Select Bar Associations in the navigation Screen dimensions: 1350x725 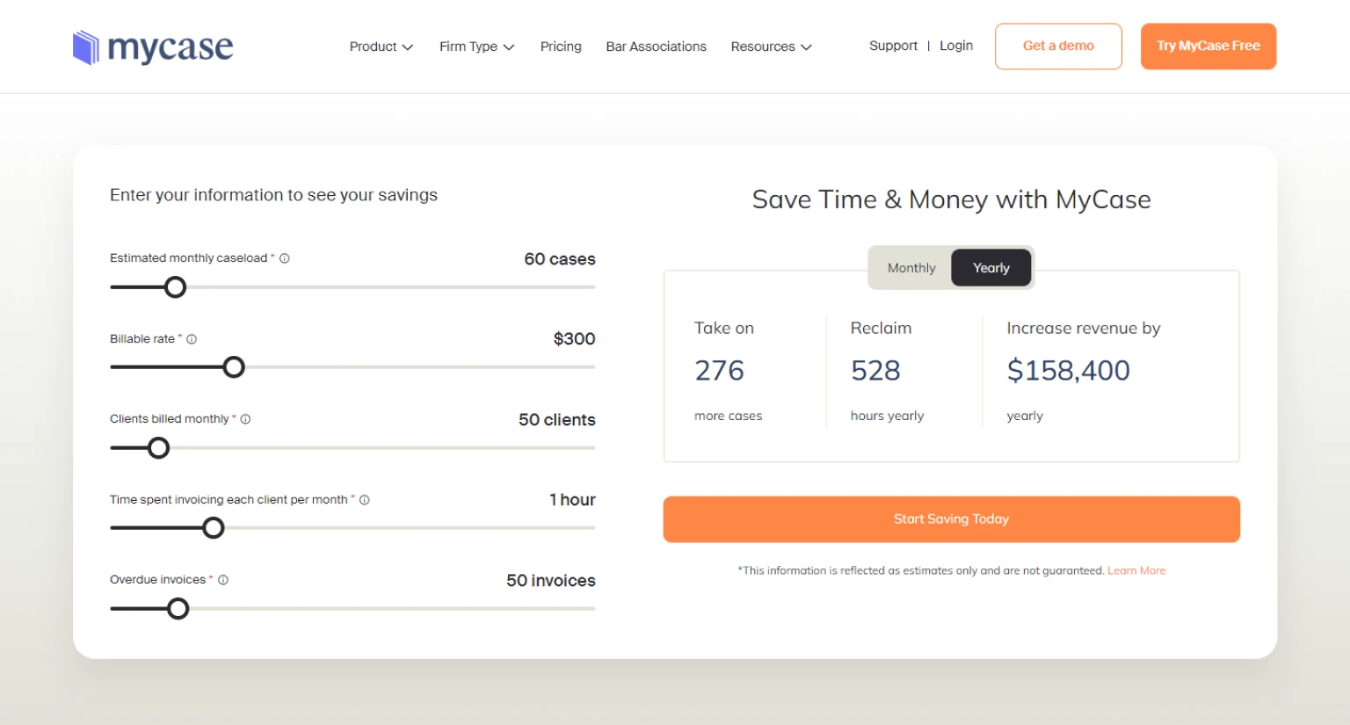(x=656, y=47)
